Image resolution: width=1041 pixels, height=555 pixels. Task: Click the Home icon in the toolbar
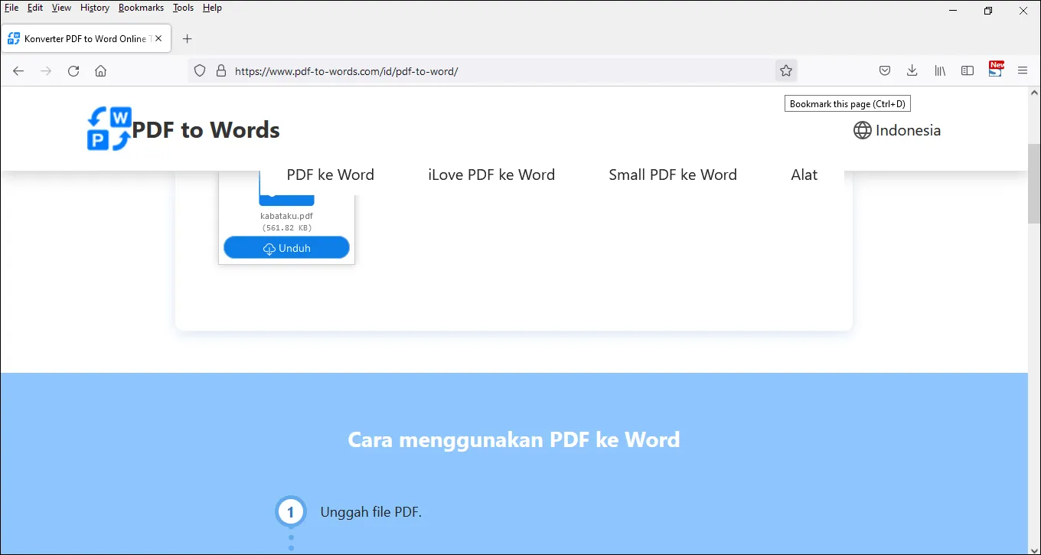(100, 70)
